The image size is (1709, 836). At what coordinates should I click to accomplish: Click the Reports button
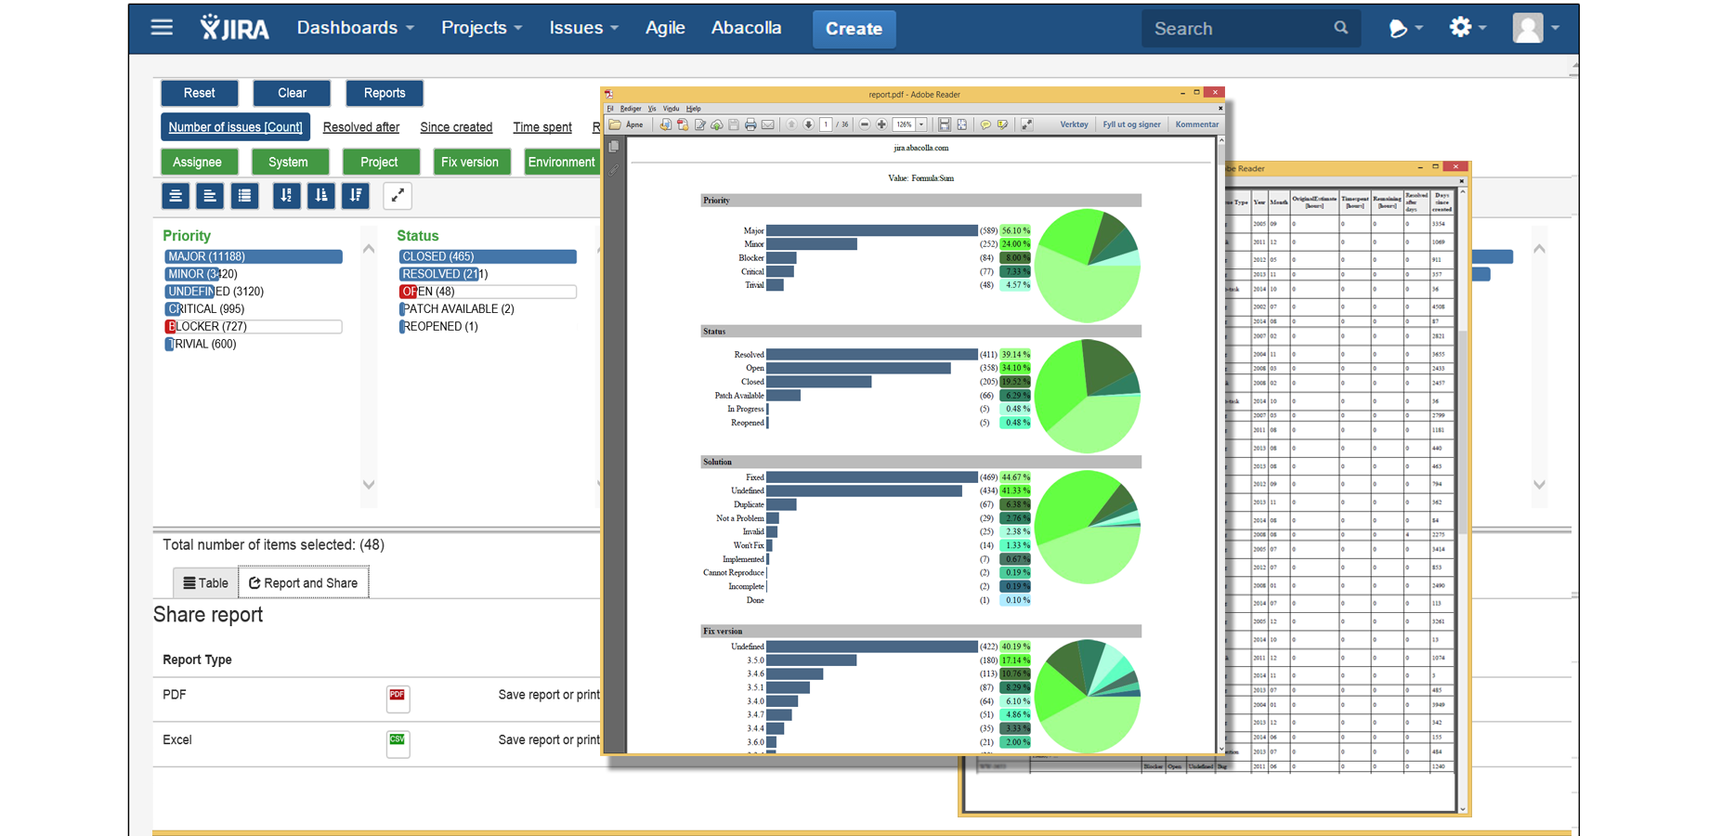pyautogui.click(x=385, y=93)
